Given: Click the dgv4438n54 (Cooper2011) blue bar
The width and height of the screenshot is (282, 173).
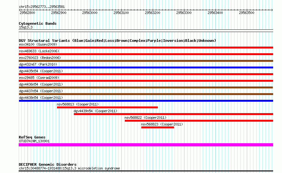Looking at the screenshot, I should point(146,101).
